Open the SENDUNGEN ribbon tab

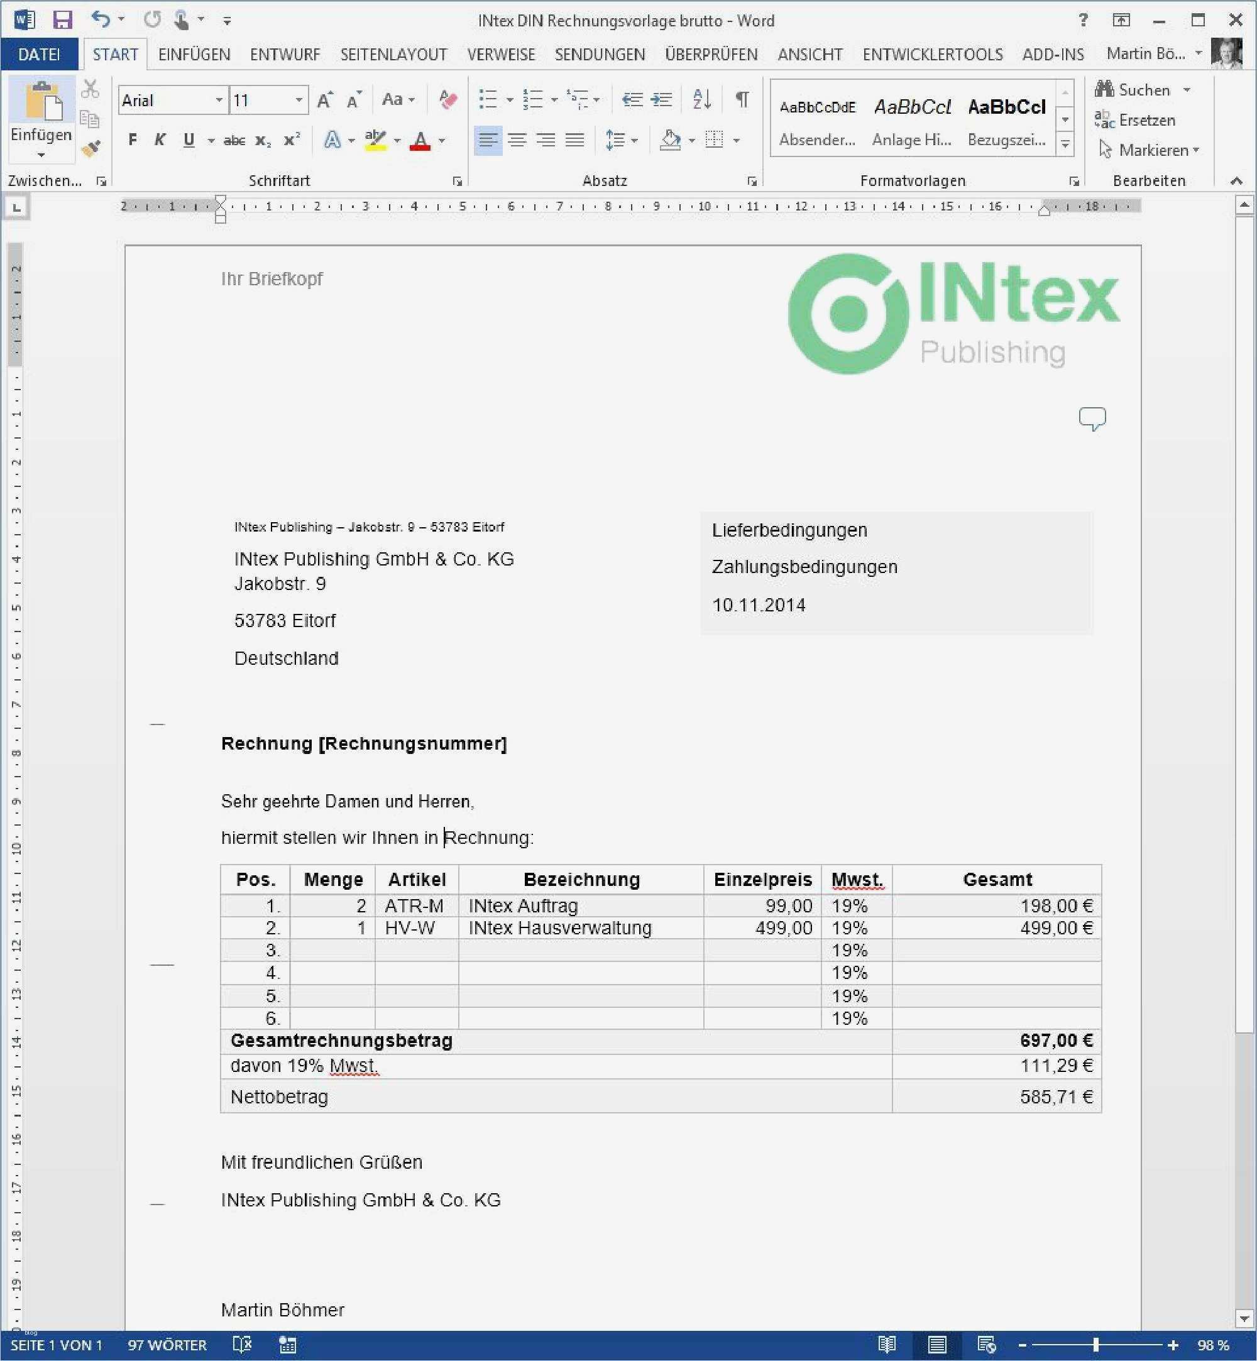point(599,55)
